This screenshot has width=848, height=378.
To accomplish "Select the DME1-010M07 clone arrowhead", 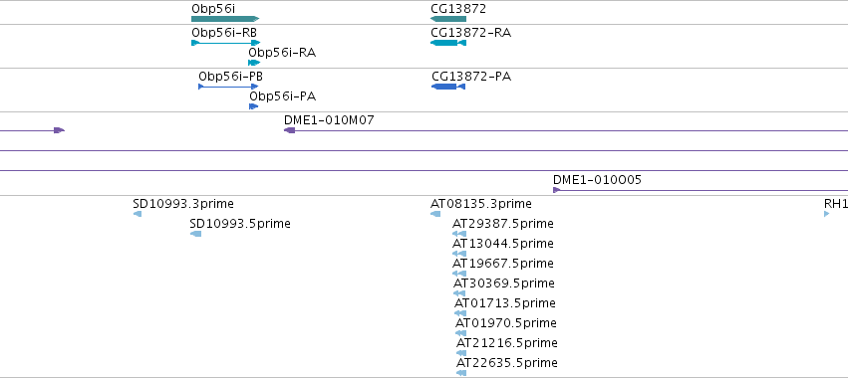I will 289,130.
